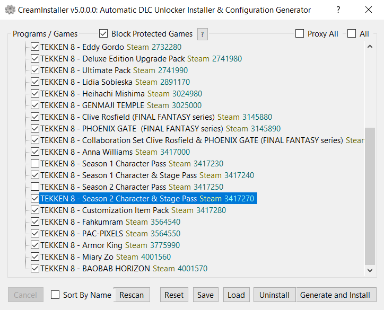Check the Season 1 Character Pass checkbox
The width and height of the screenshot is (384, 310).
pos(35,164)
